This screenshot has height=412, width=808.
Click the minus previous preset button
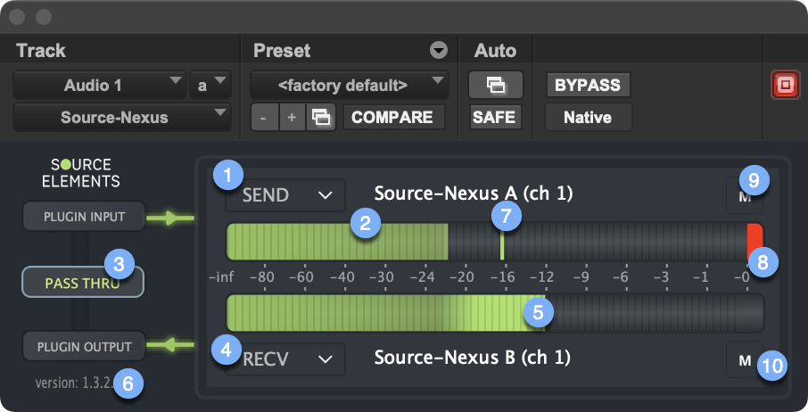[263, 118]
